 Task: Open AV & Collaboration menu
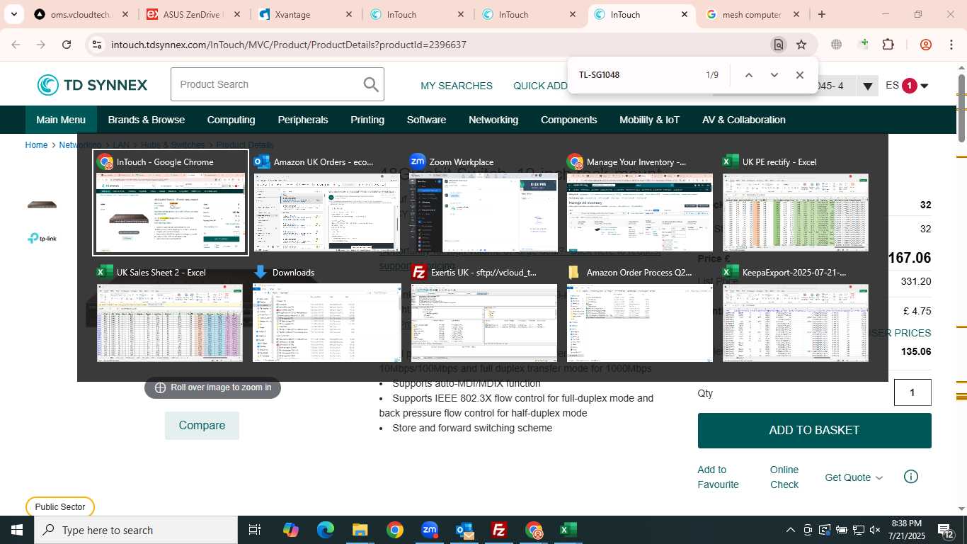744,120
